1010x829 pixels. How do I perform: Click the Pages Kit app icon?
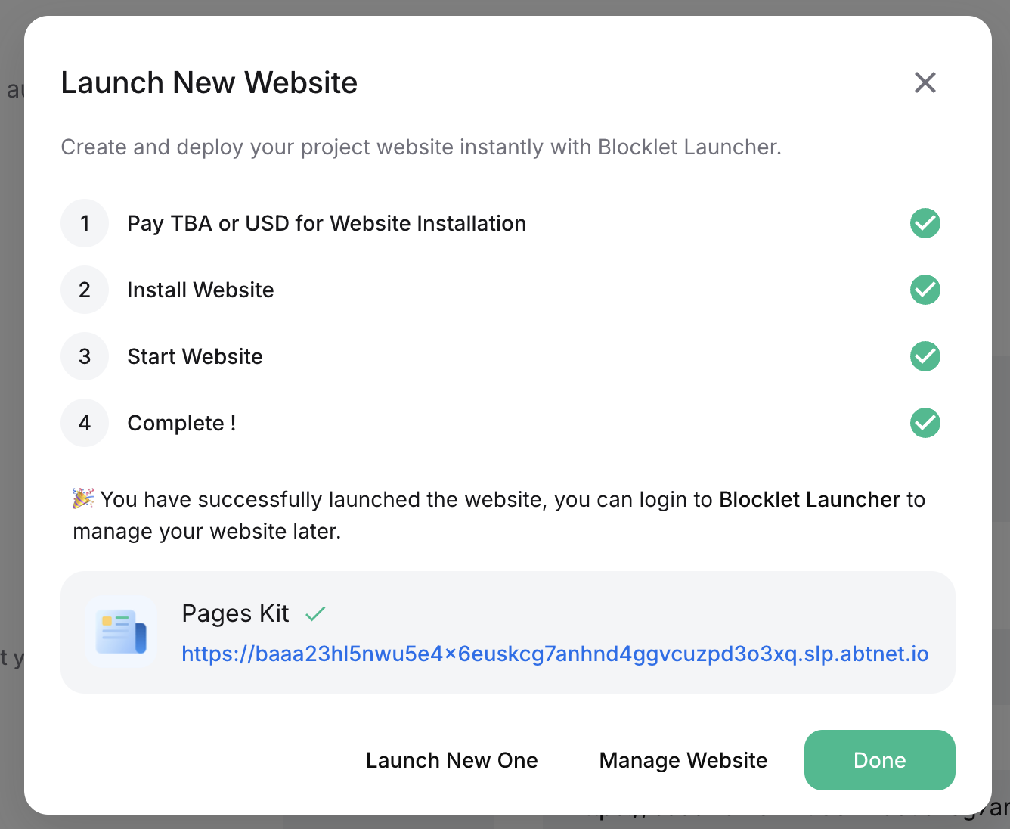click(121, 632)
